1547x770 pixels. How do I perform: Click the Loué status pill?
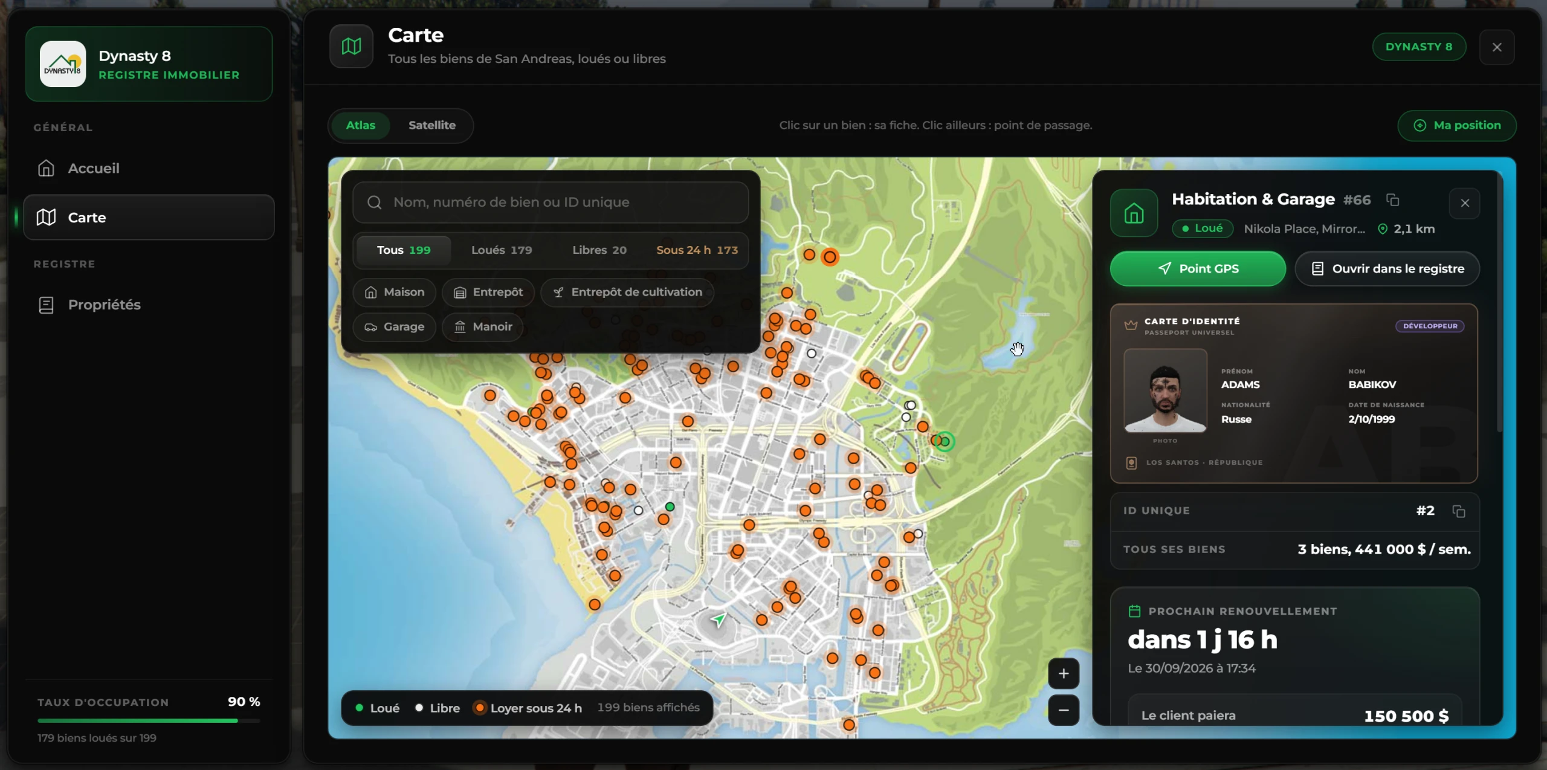click(x=1202, y=228)
